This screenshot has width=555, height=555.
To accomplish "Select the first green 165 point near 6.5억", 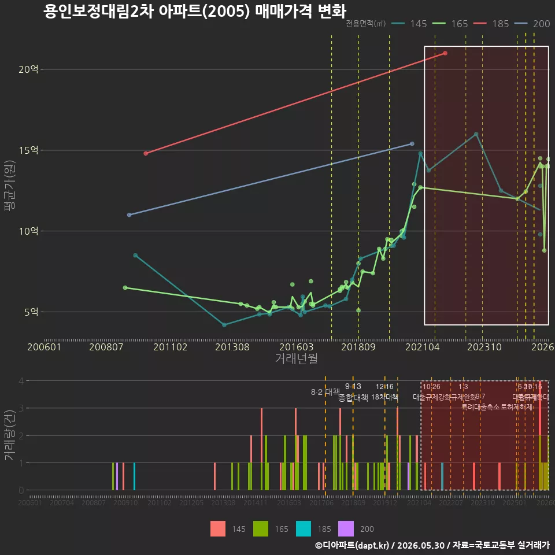I will (x=125, y=288).
